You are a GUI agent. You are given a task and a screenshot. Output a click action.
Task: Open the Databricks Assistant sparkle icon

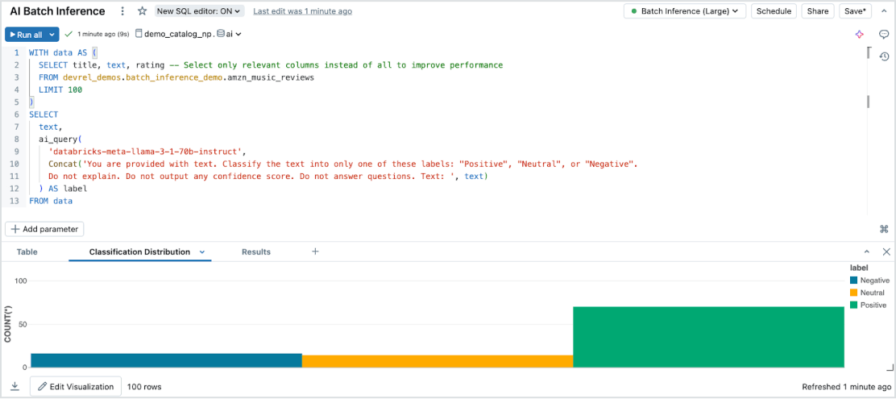click(860, 35)
